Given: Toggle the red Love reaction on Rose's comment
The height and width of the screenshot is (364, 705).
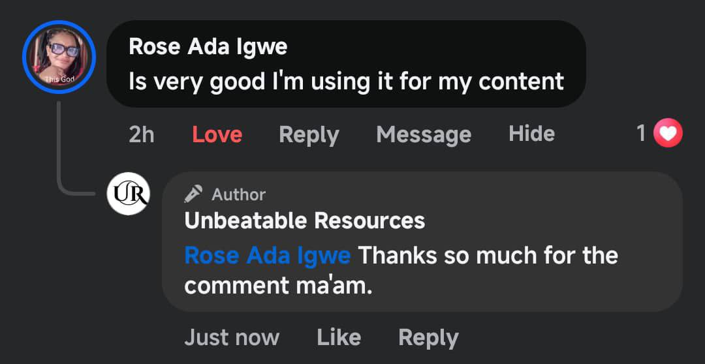Looking at the screenshot, I should click(x=217, y=134).
